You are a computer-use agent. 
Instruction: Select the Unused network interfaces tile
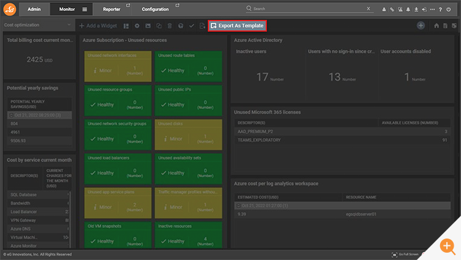tap(118, 66)
